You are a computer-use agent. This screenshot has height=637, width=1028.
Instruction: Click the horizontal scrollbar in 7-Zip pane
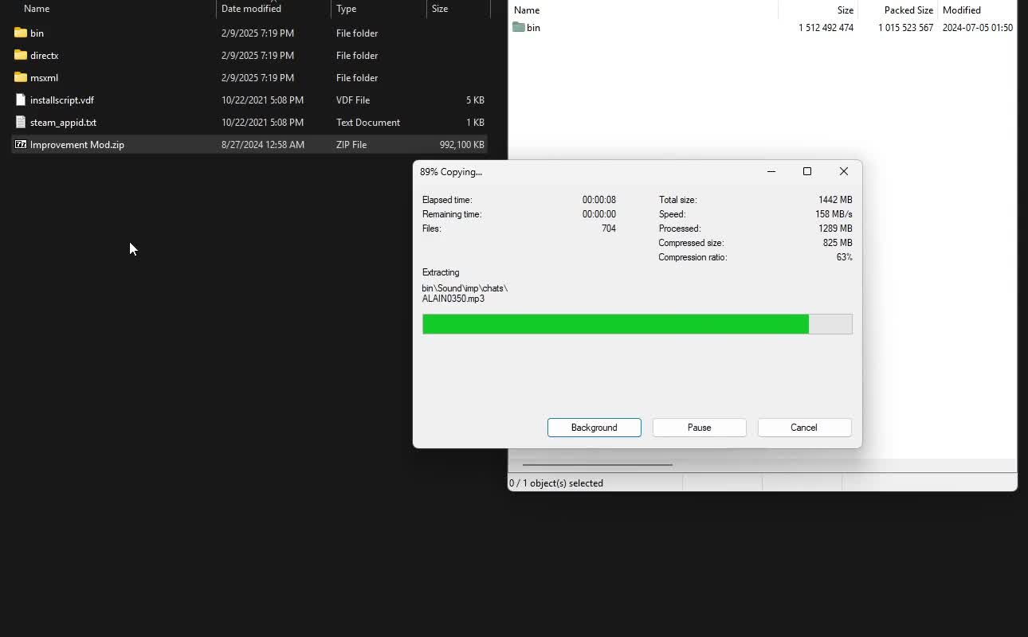(x=596, y=464)
